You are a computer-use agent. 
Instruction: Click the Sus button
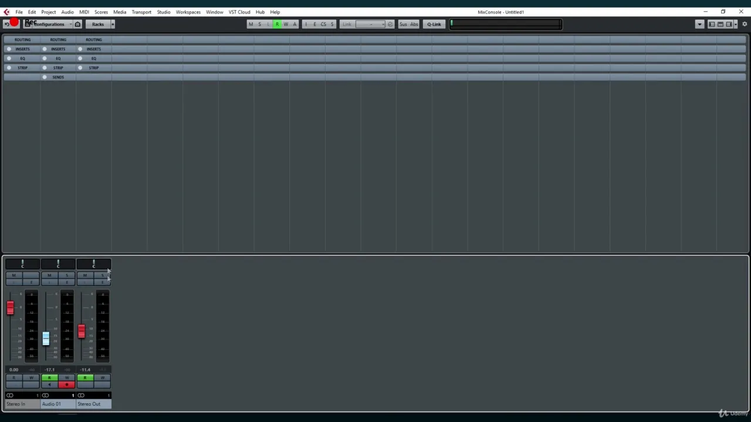pyautogui.click(x=403, y=24)
